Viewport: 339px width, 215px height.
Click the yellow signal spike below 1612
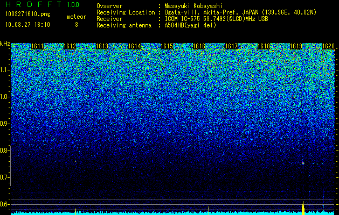(x=75, y=212)
